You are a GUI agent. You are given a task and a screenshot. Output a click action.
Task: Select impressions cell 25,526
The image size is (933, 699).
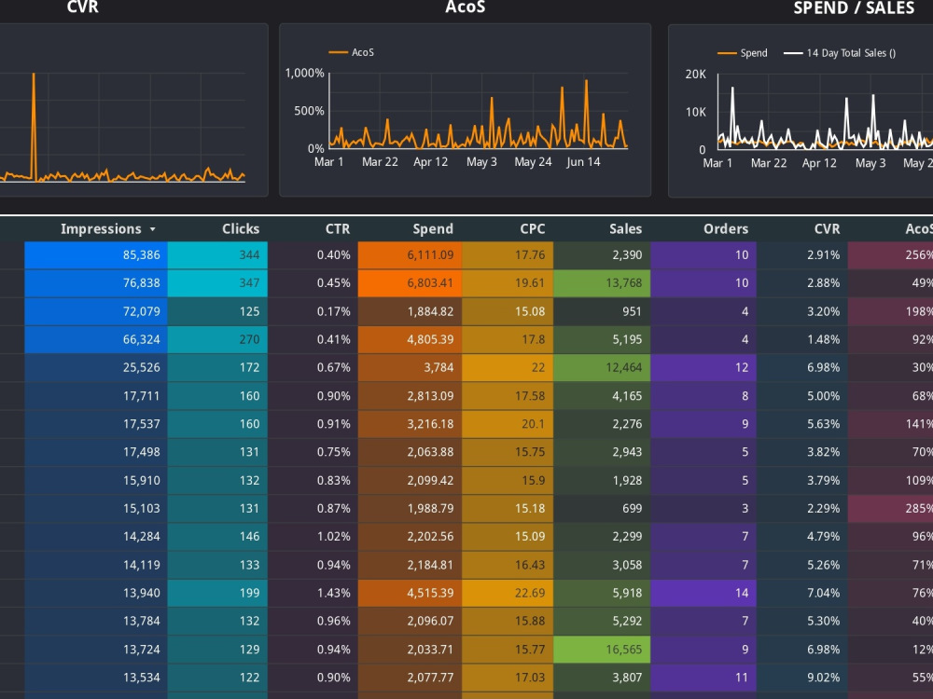click(x=96, y=367)
